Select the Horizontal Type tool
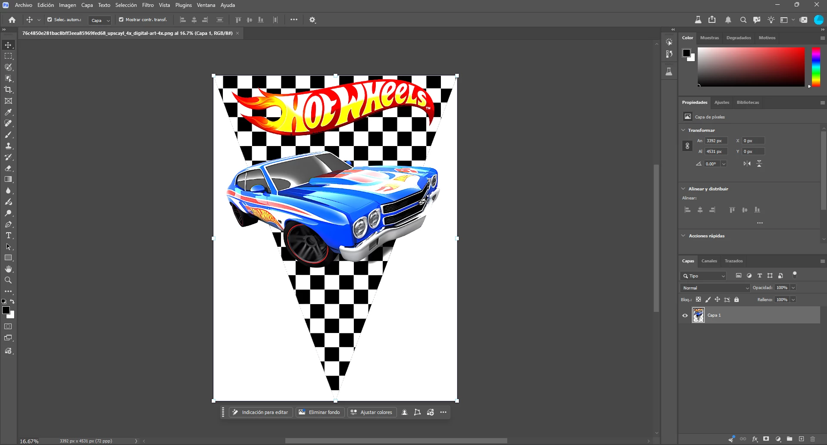Viewport: 827px width, 445px height. click(x=8, y=236)
